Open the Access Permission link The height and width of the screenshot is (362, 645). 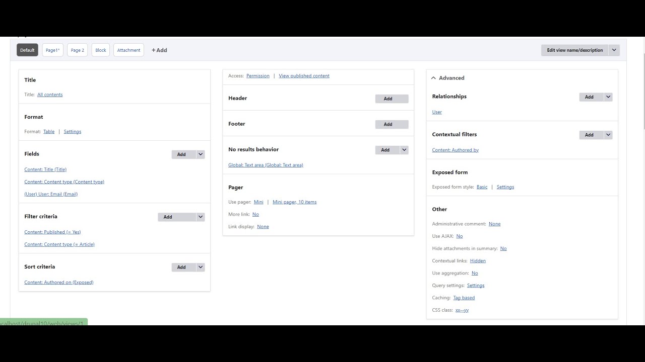click(258, 76)
